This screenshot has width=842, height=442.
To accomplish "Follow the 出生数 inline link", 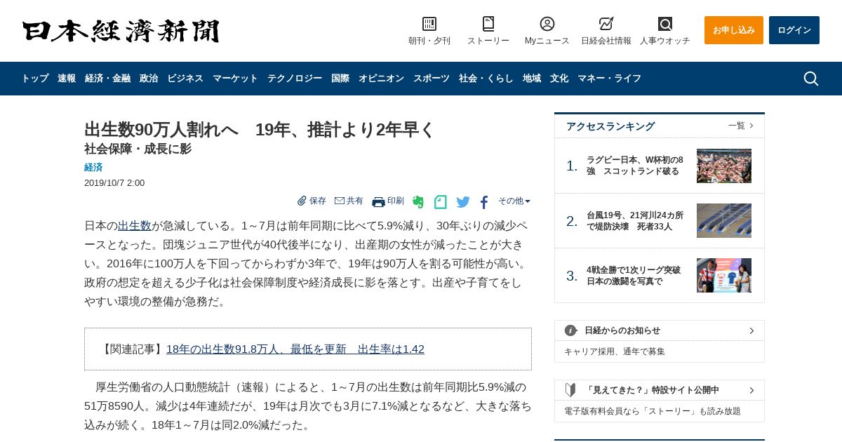I will pos(135,226).
